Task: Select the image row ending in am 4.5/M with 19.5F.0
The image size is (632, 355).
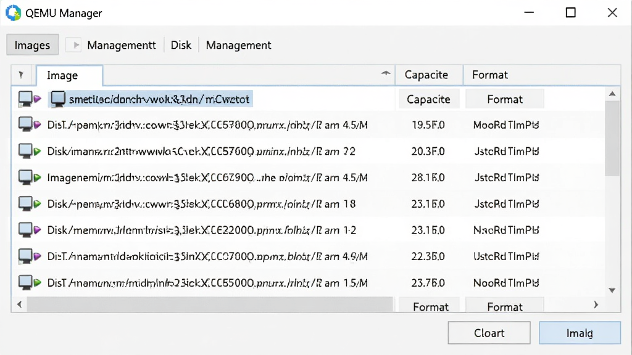Action: 207,124
